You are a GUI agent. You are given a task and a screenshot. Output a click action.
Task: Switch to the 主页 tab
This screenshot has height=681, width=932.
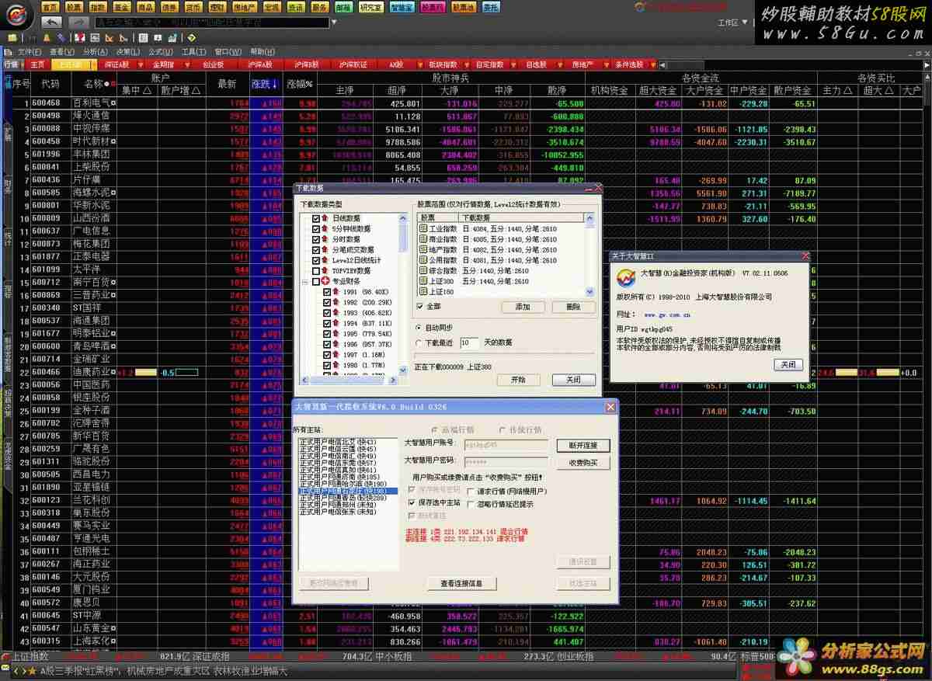pyautogui.click(x=37, y=64)
